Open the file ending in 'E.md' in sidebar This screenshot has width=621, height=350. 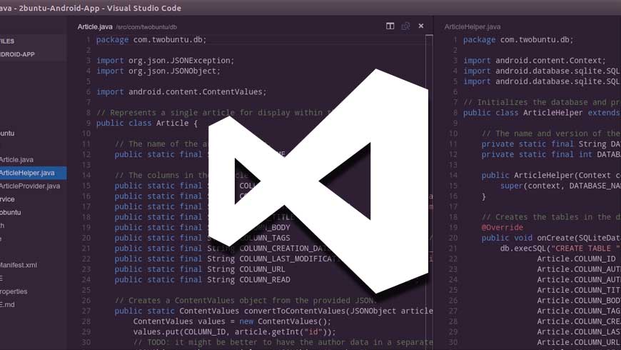pyautogui.click(x=8, y=304)
